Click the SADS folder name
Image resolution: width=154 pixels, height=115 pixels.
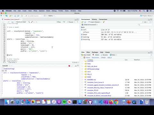[89, 77]
